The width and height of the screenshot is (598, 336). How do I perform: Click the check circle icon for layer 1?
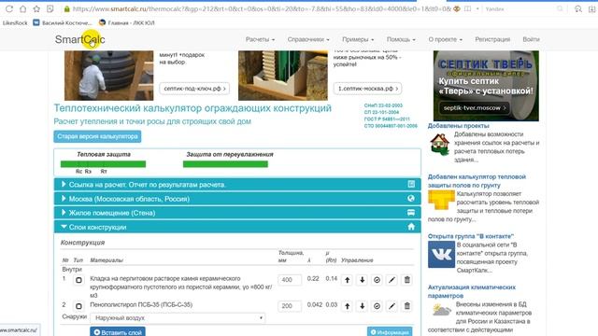point(377,280)
